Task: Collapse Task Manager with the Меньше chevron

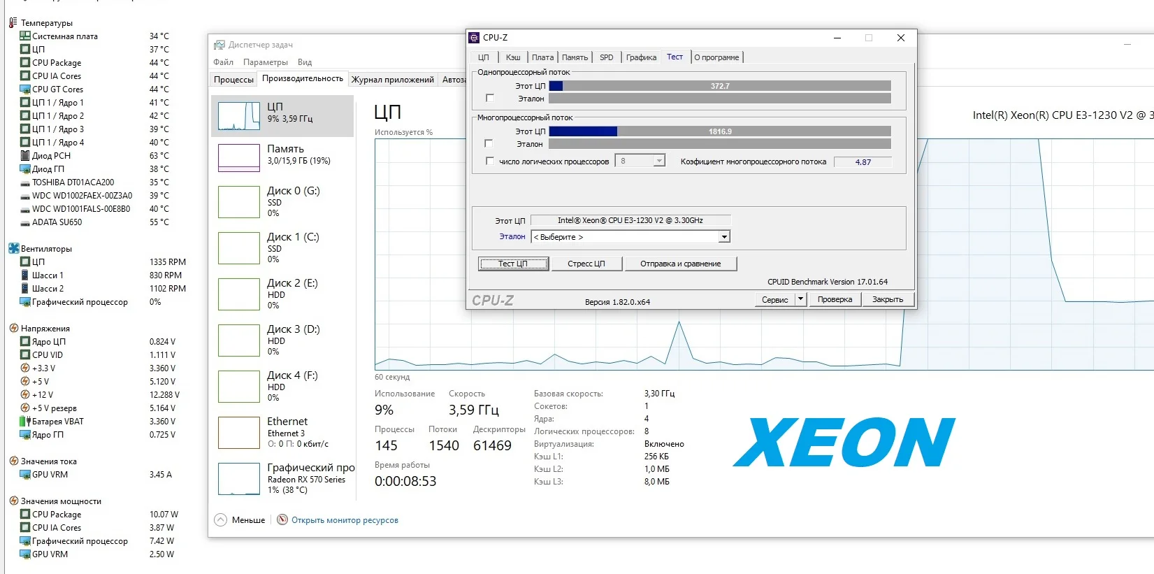Action: click(x=221, y=520)
